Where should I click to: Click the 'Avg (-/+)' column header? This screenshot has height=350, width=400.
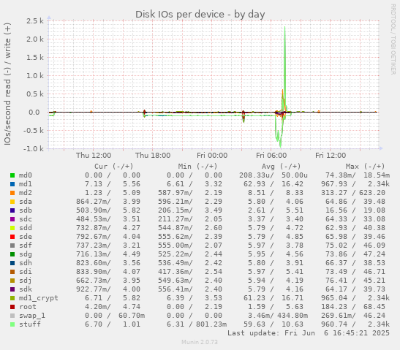(281, 167)
